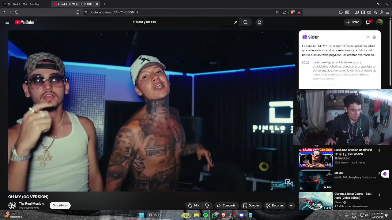Bookmark this page icon in address bar
The width and height of the screenshot is (392, 220).
pos(78,12)
